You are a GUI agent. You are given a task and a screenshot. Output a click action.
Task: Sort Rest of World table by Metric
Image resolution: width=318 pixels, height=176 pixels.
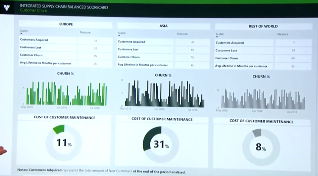click(x=220, y=34)
